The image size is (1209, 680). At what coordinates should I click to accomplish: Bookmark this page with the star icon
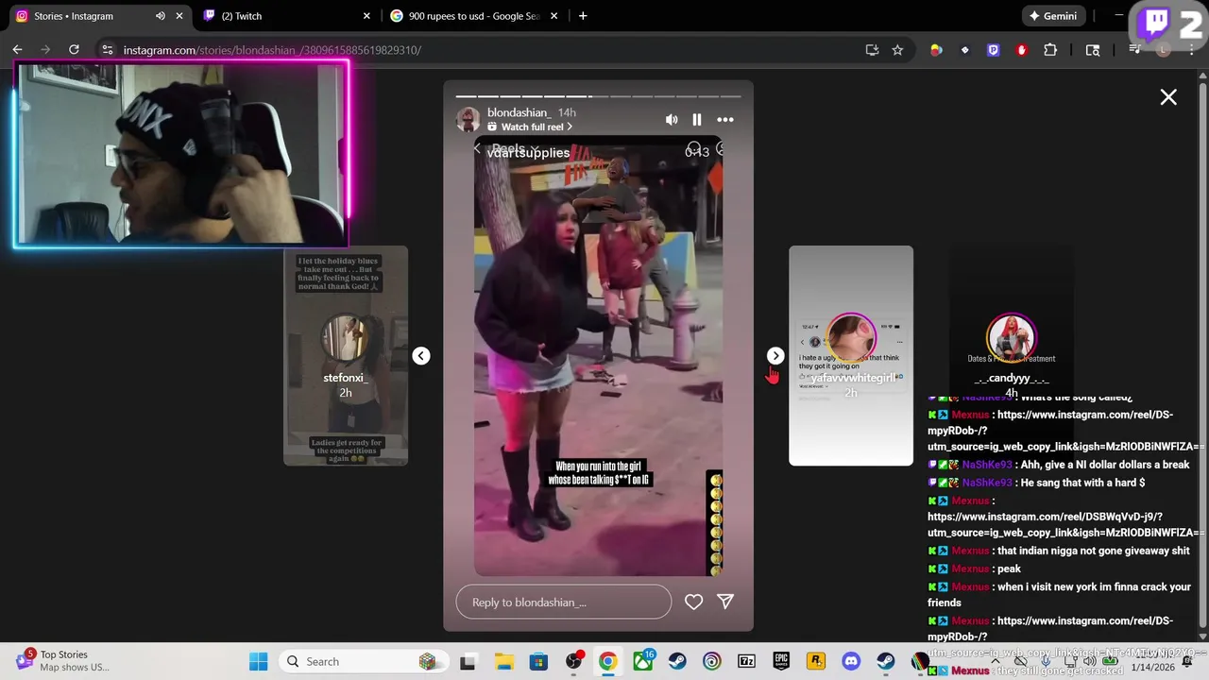[x=897, y=50]
